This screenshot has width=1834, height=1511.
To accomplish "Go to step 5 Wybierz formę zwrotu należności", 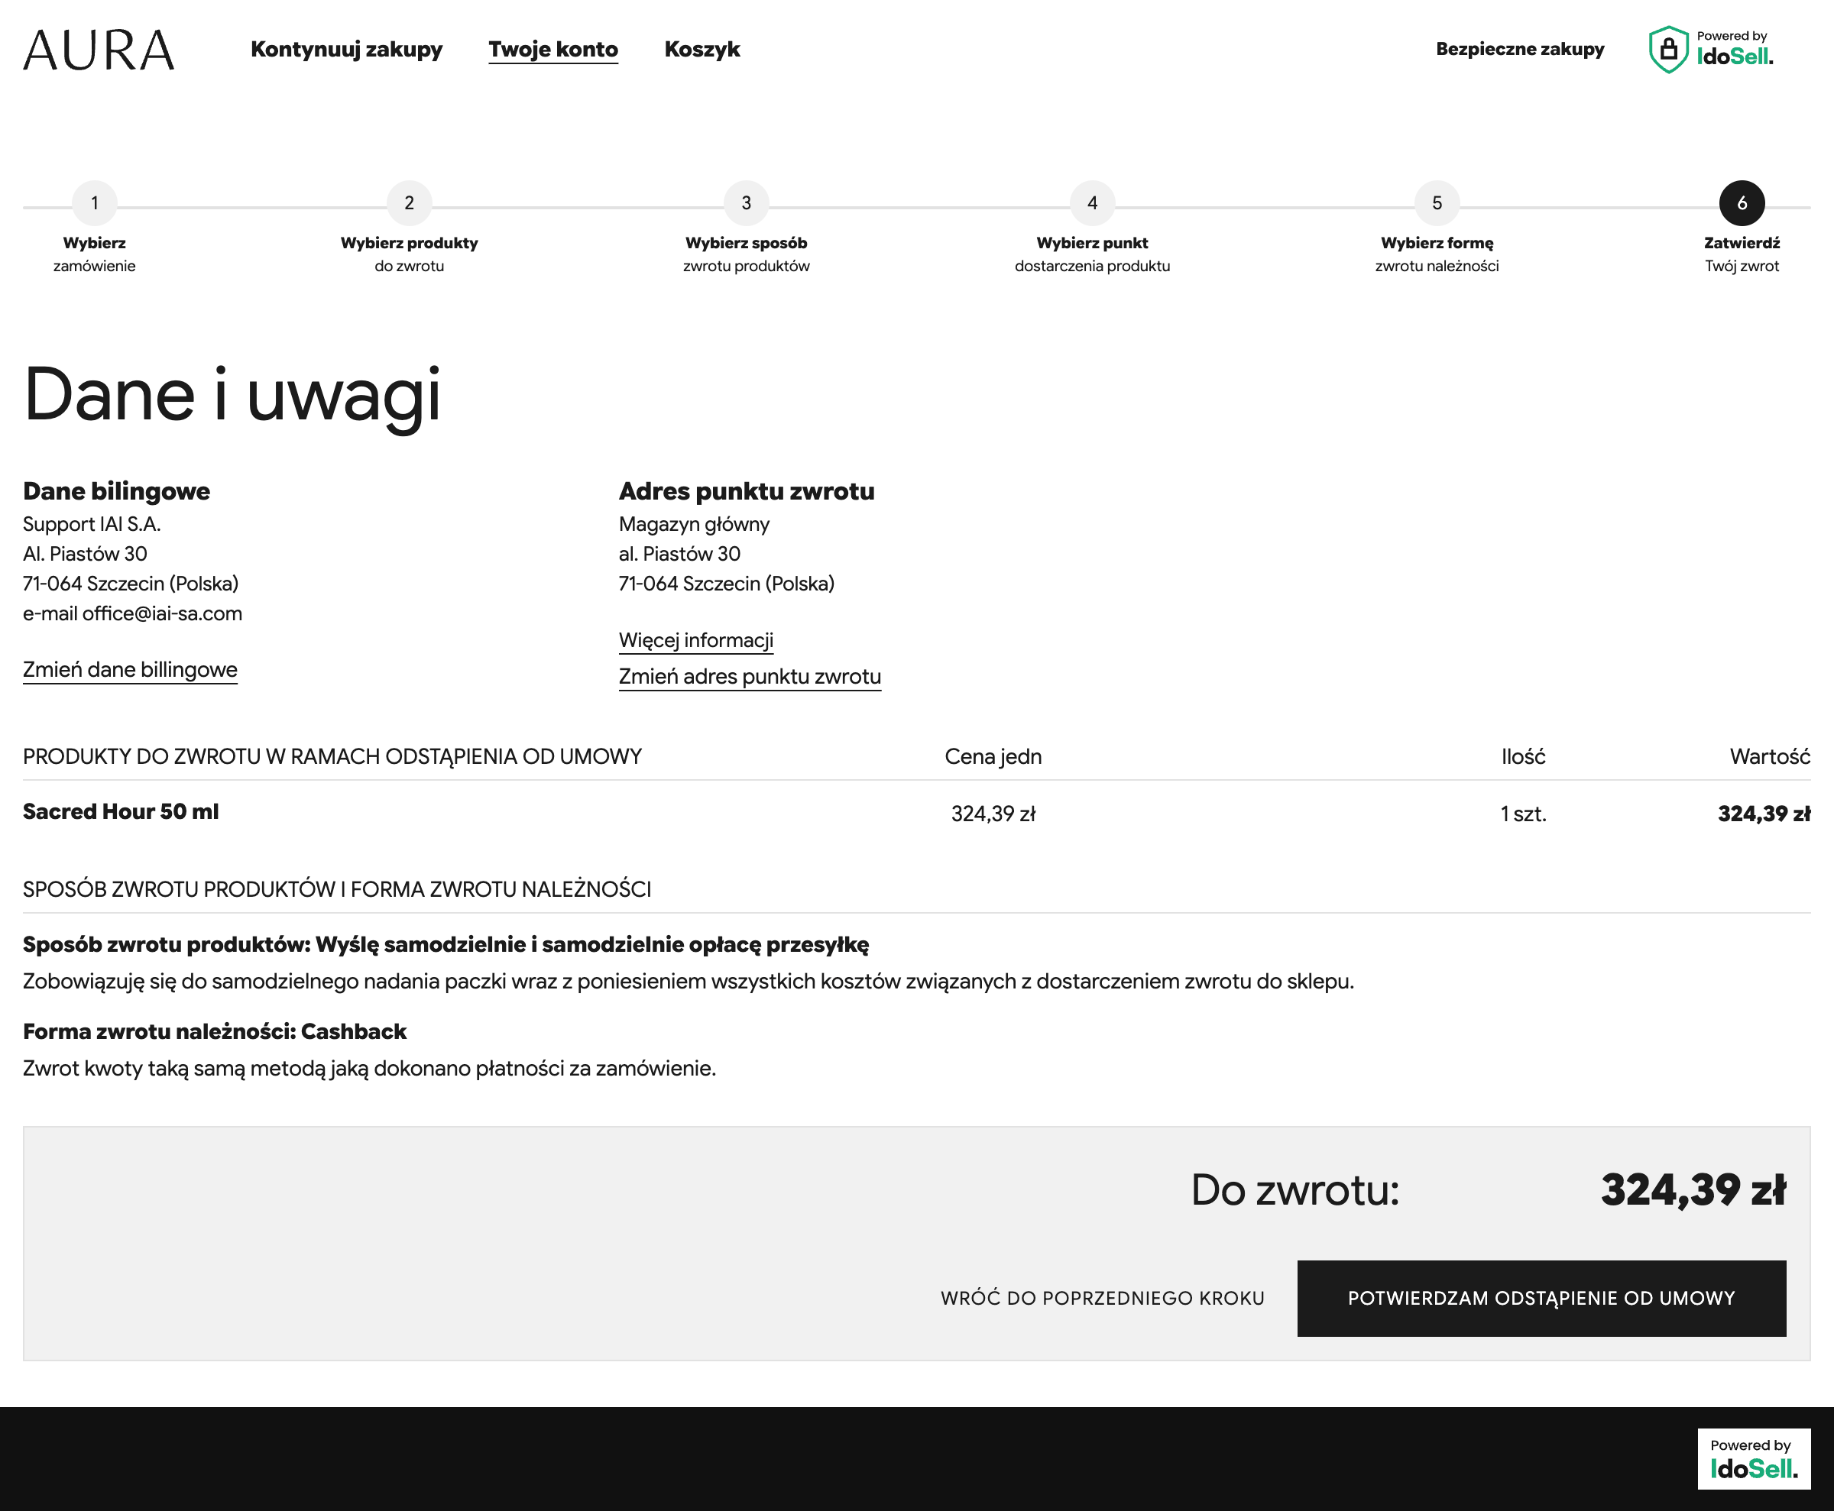I will click(x=1437, y=228).
